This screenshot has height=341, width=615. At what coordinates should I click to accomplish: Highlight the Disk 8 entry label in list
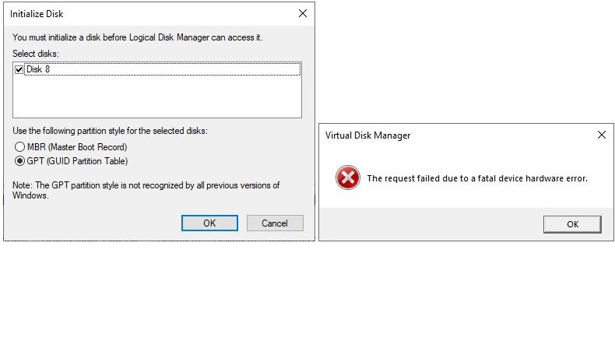click(x=38, y=69)
